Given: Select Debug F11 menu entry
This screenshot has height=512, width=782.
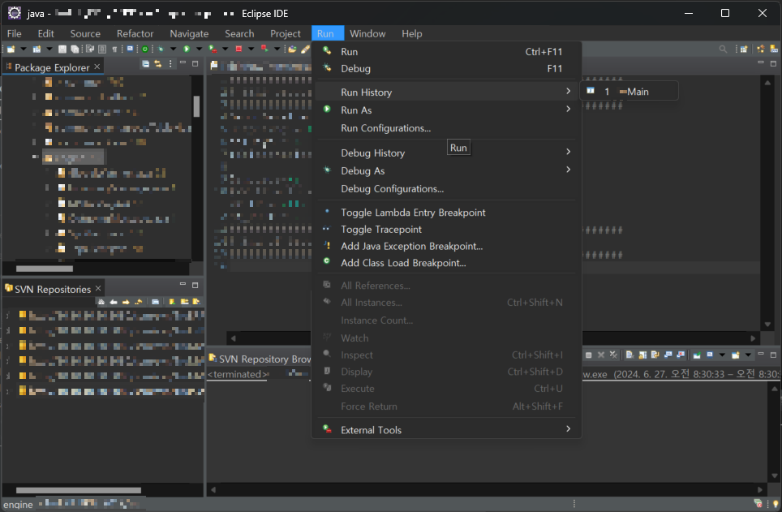Looking at the screenshot, I should click(446, 68).
